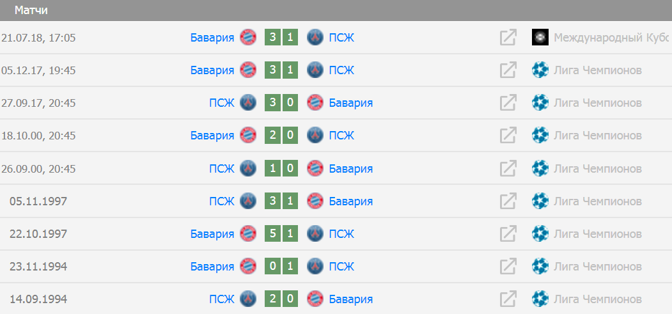Click the 0:1 score of 23.11.1994 match
Viewport: 672px width, 314px height.
click(x=281, y=266)
